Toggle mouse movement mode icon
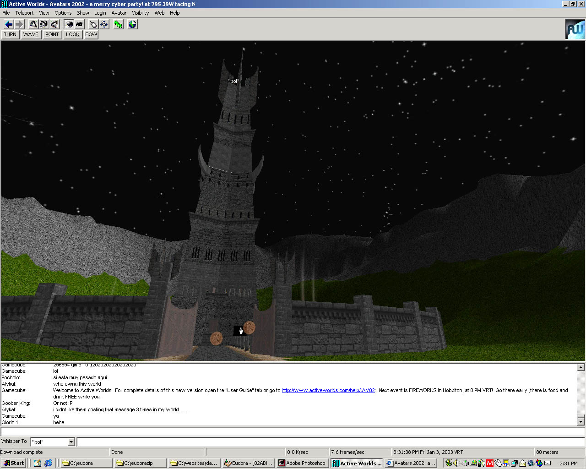Screen dimensions: 586x469 point(93,24)
